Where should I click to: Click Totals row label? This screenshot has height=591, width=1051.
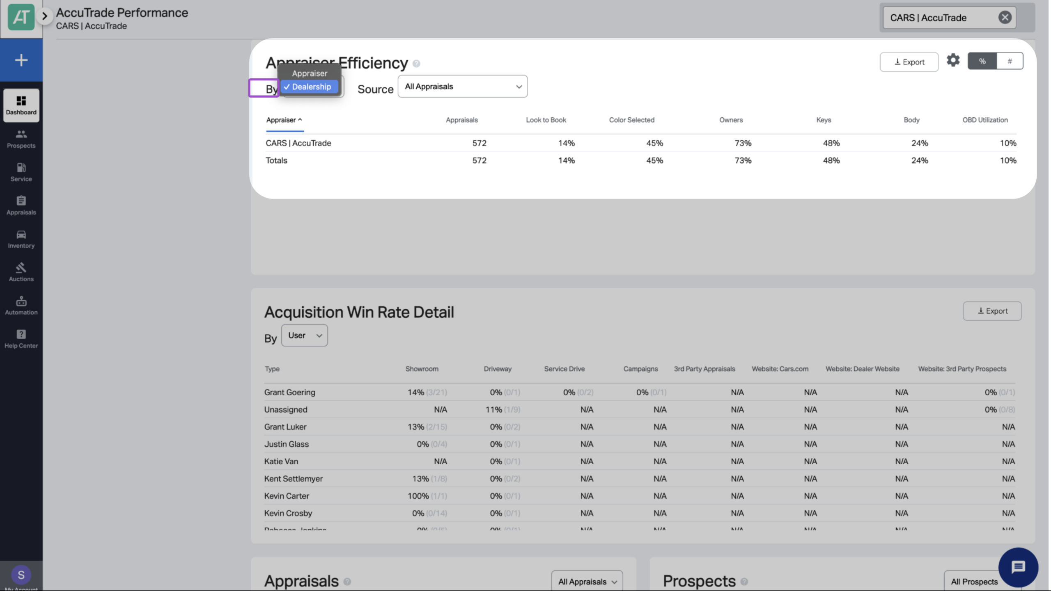[x=276, y=160]
